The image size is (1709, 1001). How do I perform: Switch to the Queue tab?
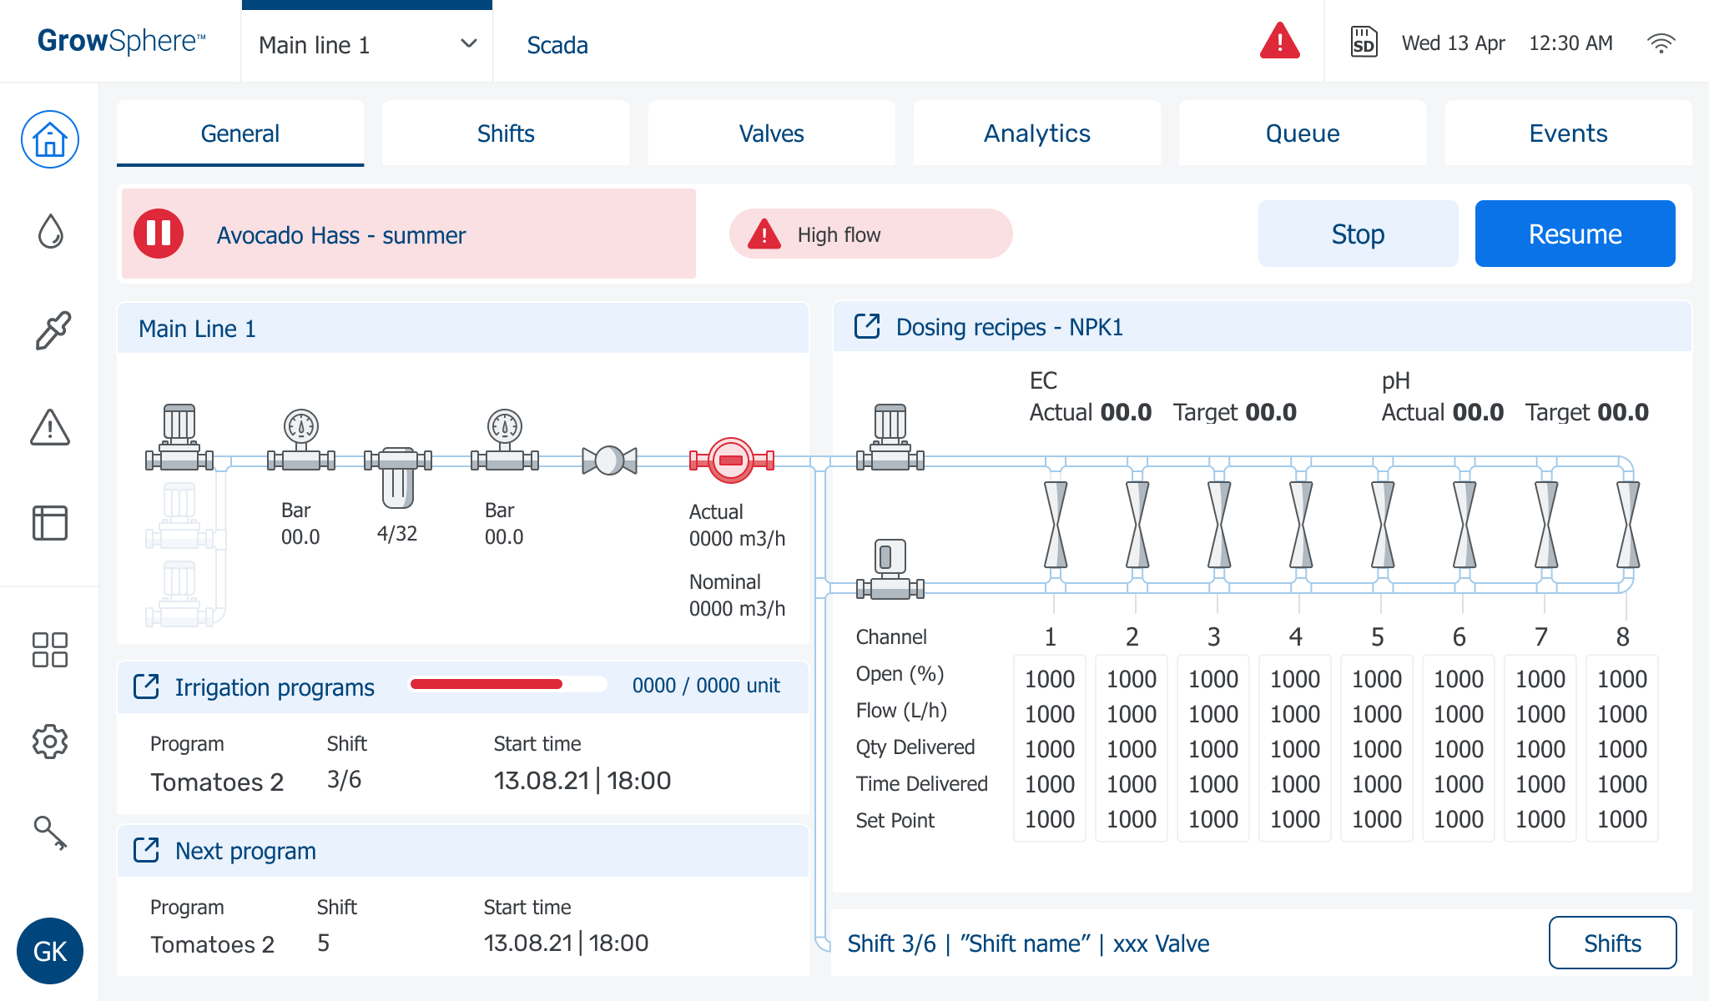[x=1303, y=133]
